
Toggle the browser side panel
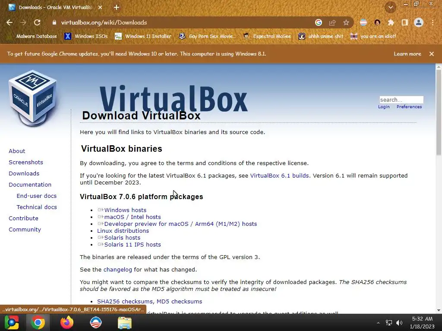pyautogui.click(x=405, y=22)
